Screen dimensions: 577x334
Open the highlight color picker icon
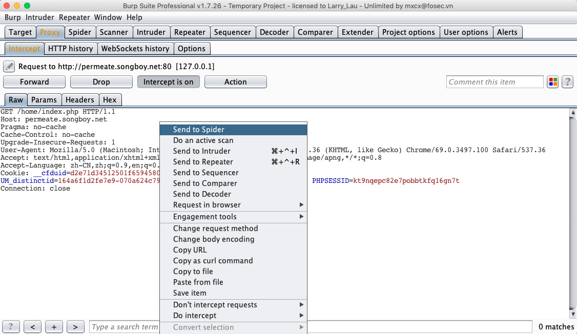(552, 82)
